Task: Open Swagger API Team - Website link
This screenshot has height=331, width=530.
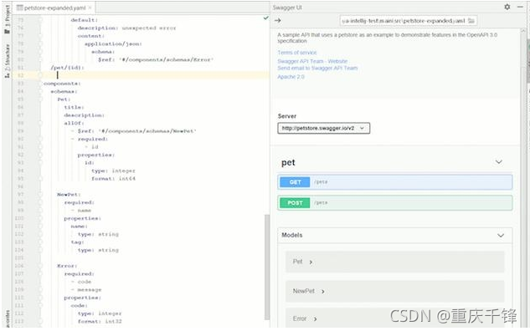Action: coord(312,61)
